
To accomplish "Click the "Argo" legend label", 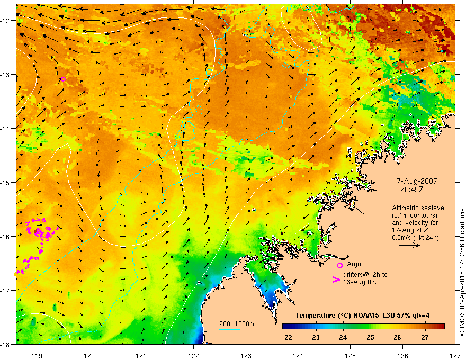I will pyautogui.click(x=354, y=264).
